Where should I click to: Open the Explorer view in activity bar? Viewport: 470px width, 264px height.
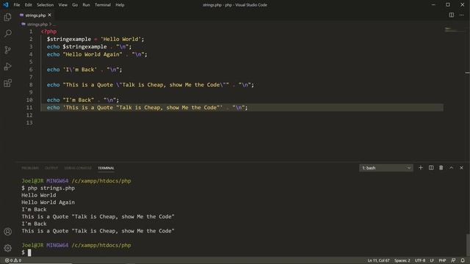pos(8,17)
